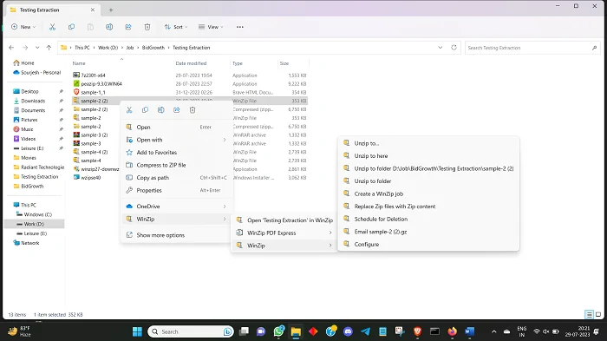Open the New dropdown
The image size is (607, 341).
click(x=23, y=27)
